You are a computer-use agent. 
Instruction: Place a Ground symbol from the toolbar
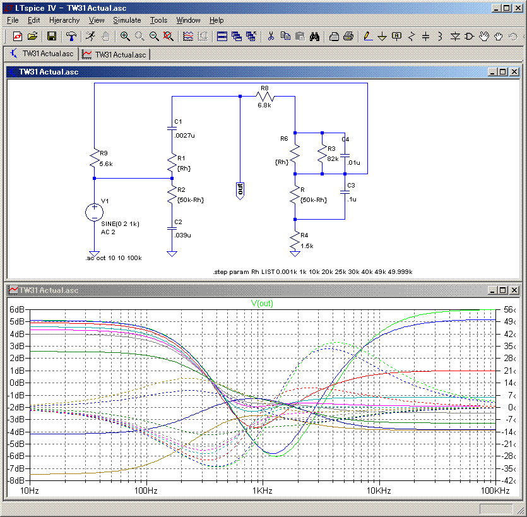382,36
